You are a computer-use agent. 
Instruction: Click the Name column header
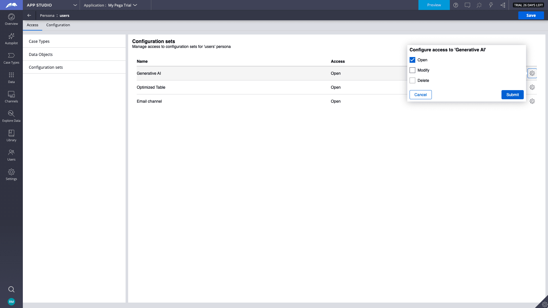coord(142,61)
